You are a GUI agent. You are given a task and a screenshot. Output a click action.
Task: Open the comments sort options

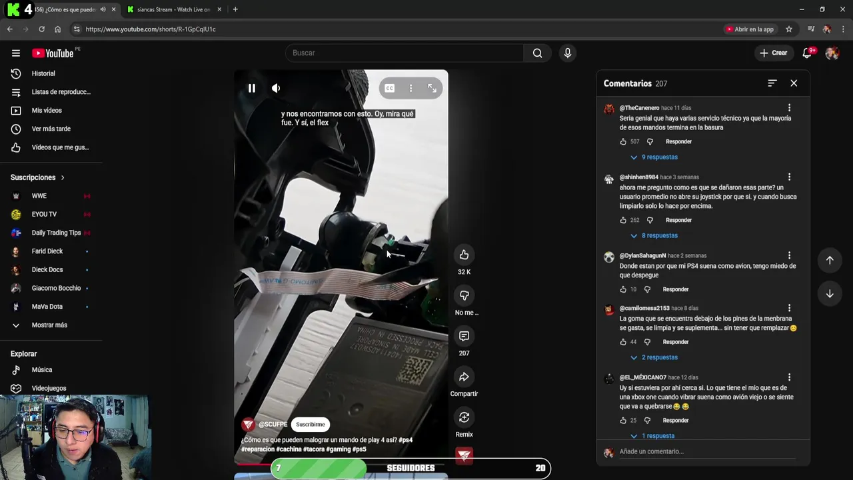[772, 83]
